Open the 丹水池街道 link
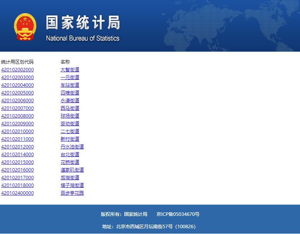 (x=72, y=147)
